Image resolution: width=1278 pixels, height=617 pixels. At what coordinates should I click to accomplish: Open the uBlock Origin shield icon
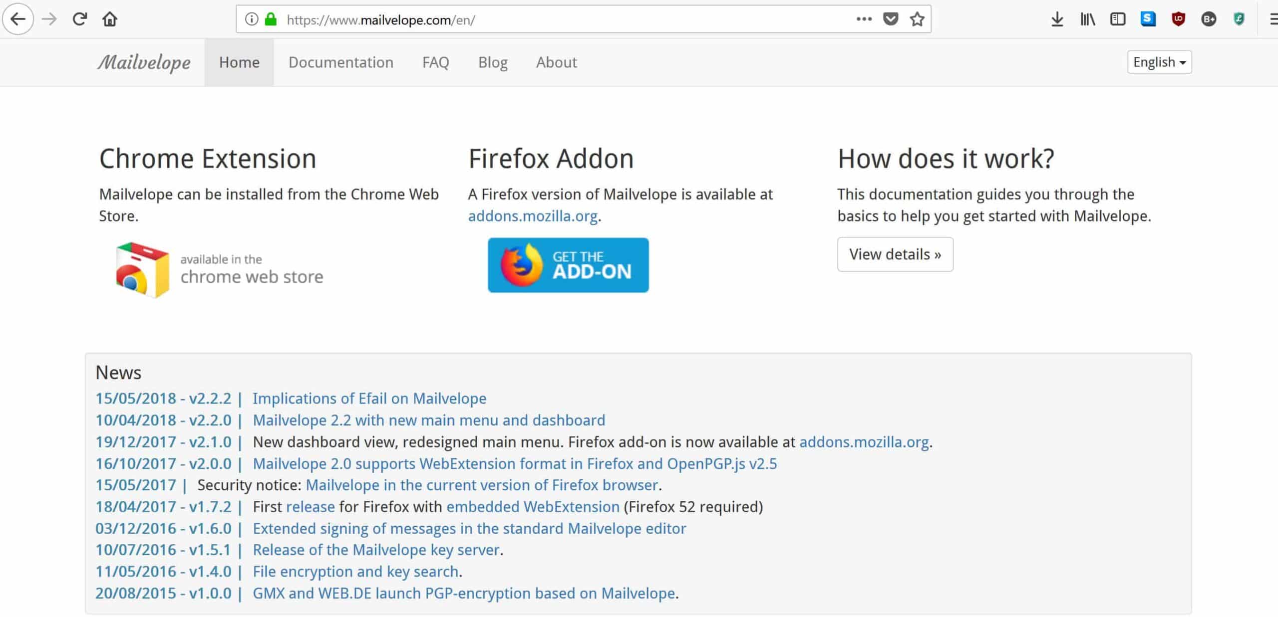[1178, 19]
